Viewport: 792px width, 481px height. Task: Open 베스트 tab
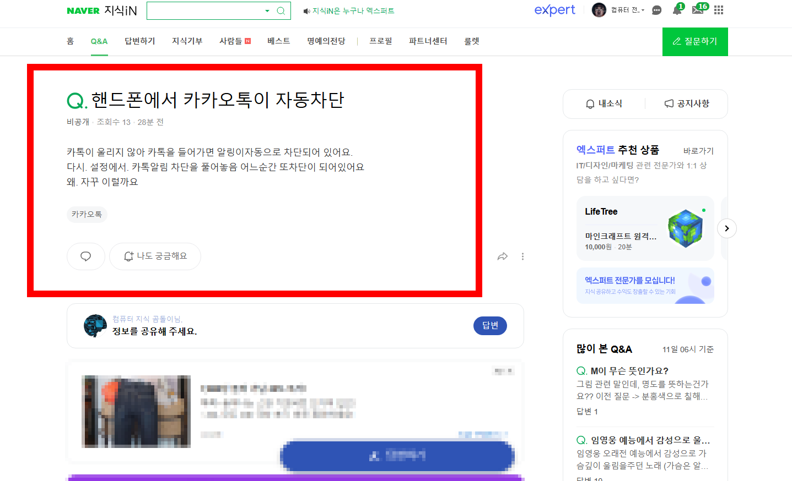279,41
